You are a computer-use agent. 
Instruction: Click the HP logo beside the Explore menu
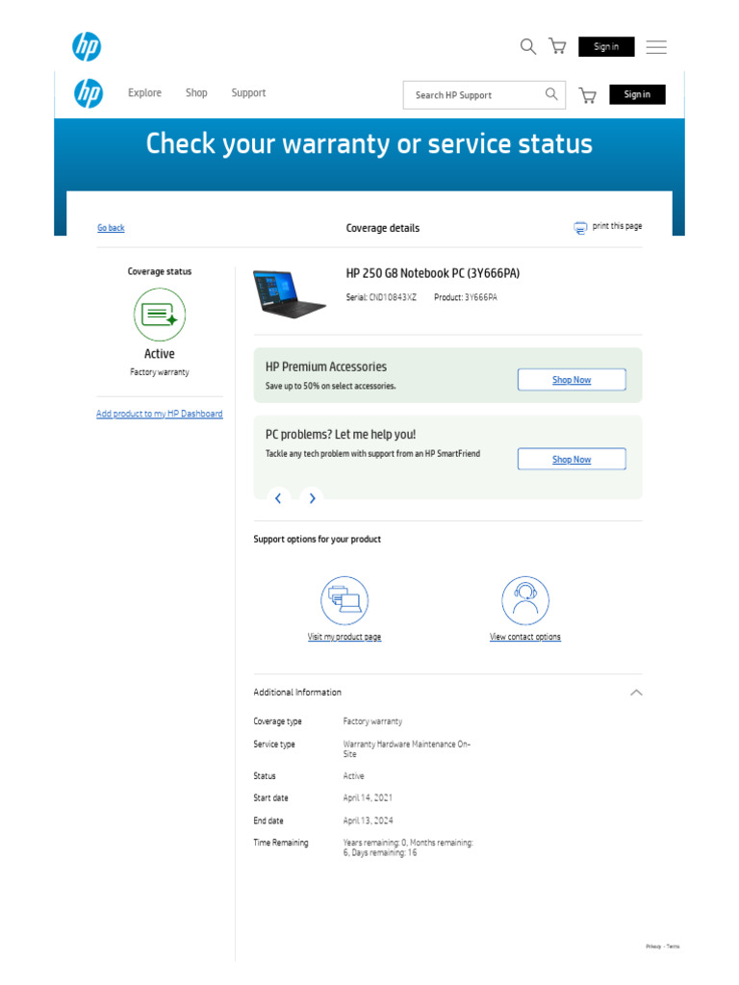[89, 93]
